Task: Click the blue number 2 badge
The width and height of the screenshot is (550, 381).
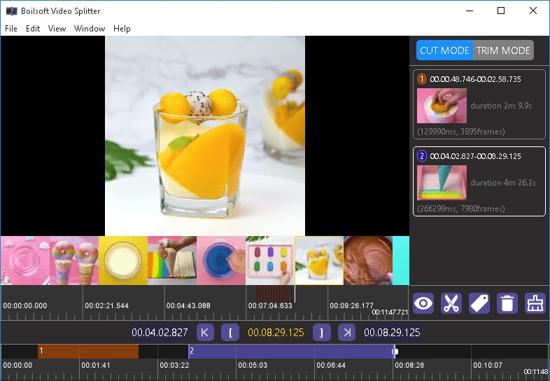Action: coord(422,156)
